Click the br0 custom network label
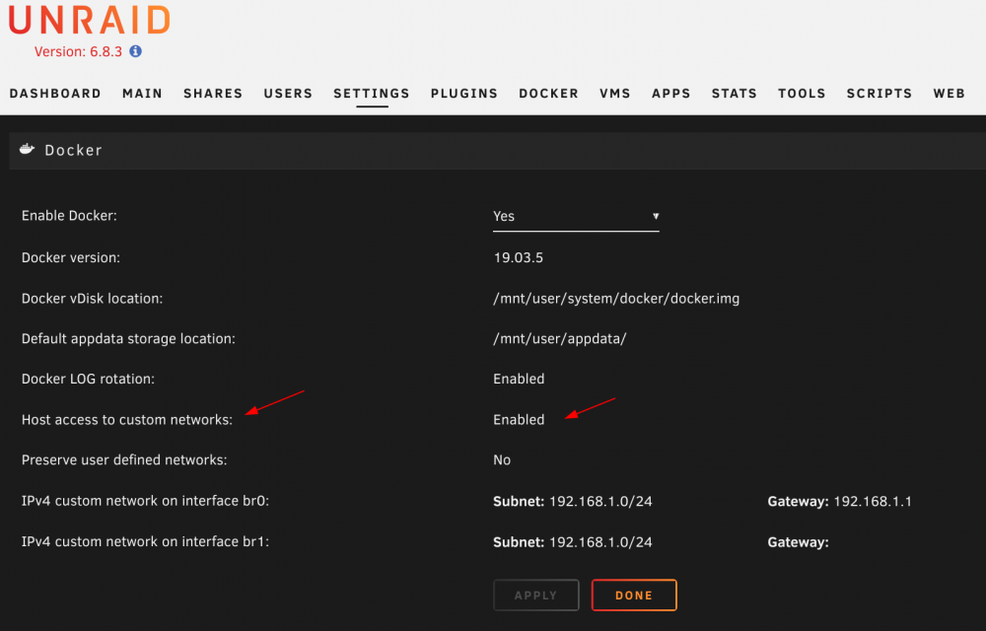 point(145,501)
